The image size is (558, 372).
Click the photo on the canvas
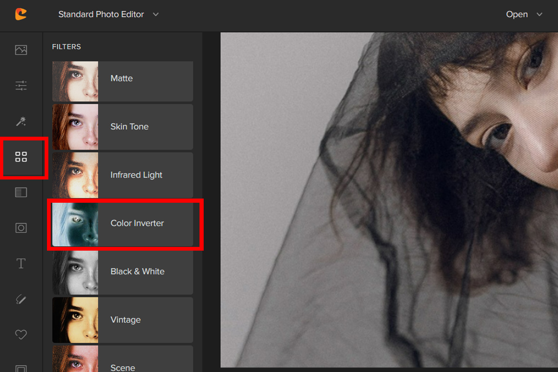(389, 200)
